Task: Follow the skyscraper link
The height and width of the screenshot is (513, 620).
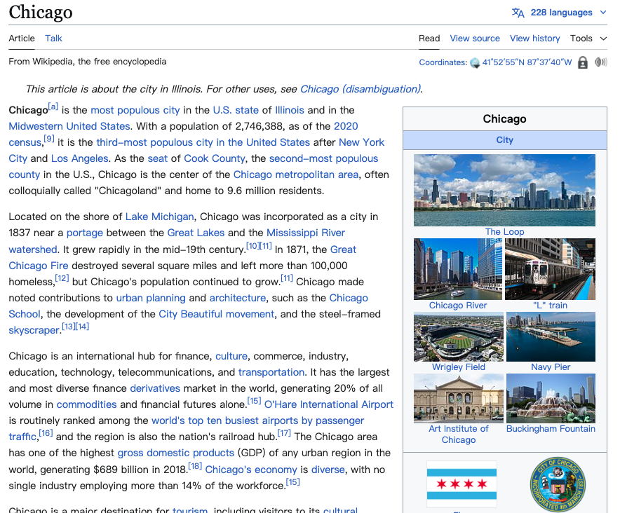Action: click(34, 330)
